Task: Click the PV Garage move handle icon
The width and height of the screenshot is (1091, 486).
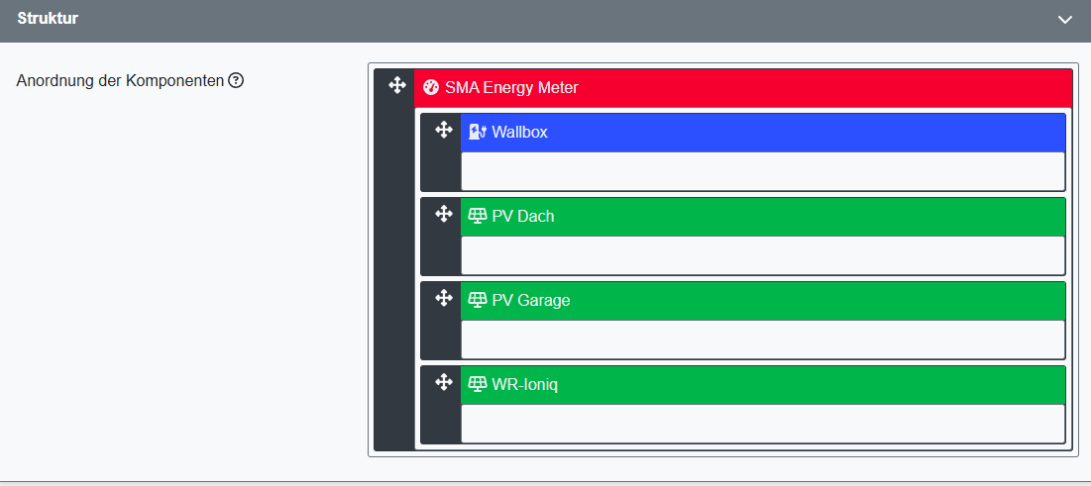Action: tap(444, 299)
